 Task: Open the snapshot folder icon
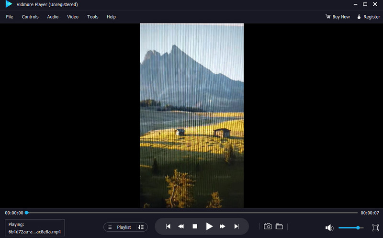pyautogui.click(x=279, y=227)
